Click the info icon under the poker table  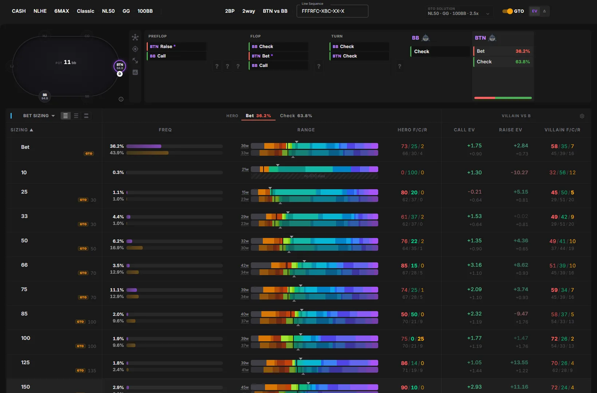[121, 99]
